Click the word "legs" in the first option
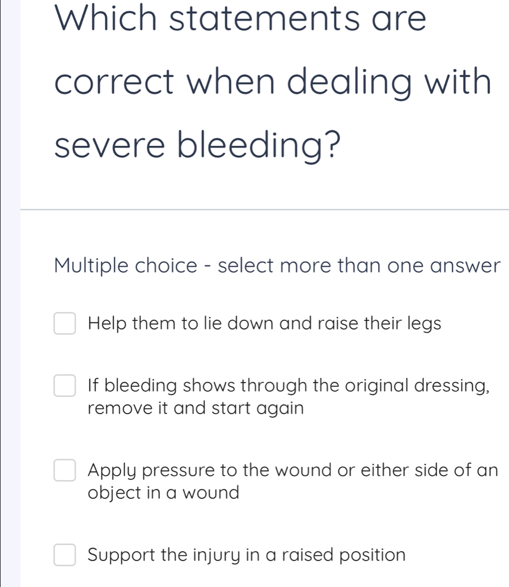 [x=424, y=324]
